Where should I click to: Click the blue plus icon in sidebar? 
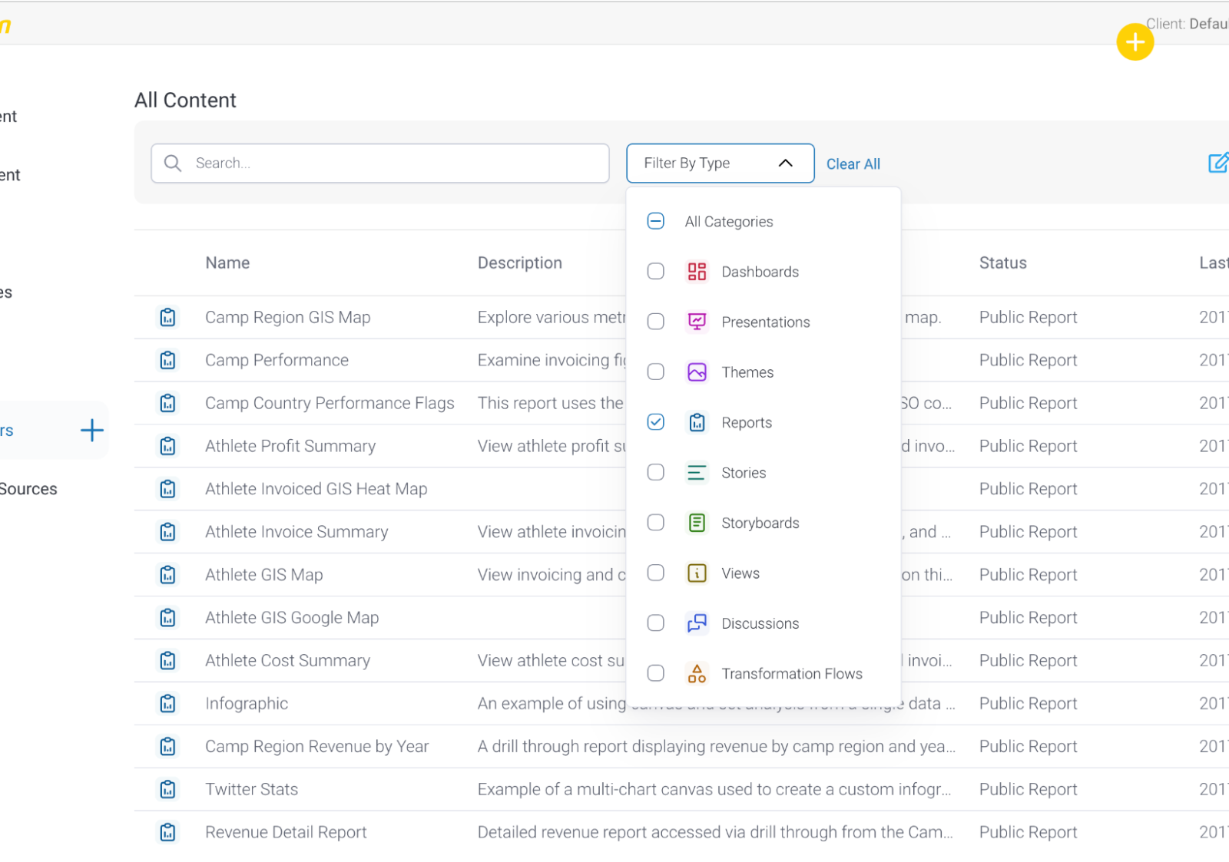[x=92, y=430]
